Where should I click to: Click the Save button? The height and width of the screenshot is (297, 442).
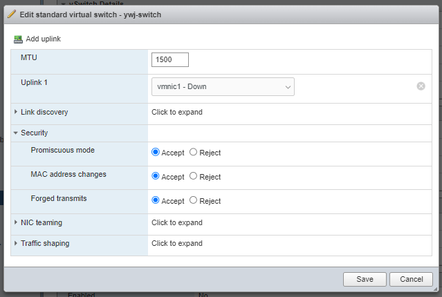[365, 279]
